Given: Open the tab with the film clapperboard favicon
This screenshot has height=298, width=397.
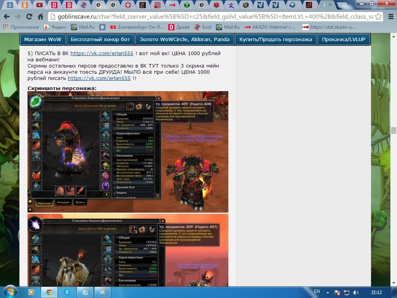Looking at the screenshot, I should tap(143, 5).
